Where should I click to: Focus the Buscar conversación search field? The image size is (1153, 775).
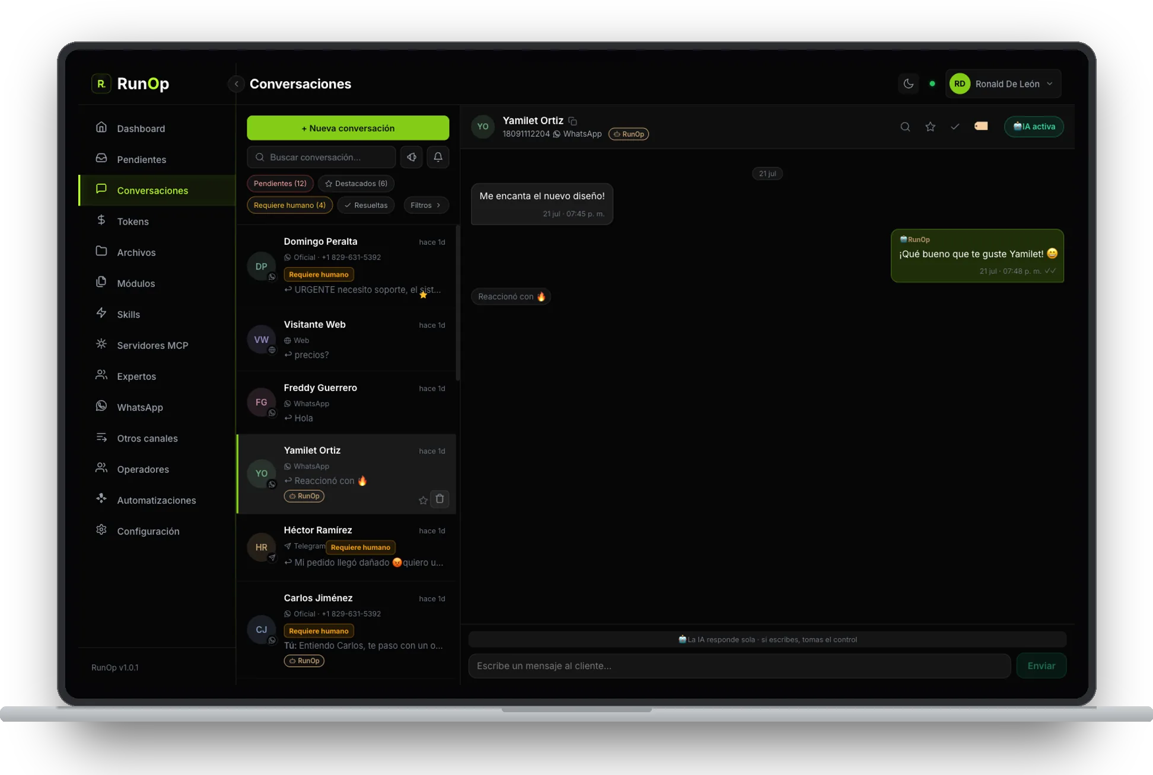(321, 157)
